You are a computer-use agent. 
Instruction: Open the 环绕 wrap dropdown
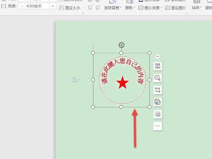tap(196, 8)
